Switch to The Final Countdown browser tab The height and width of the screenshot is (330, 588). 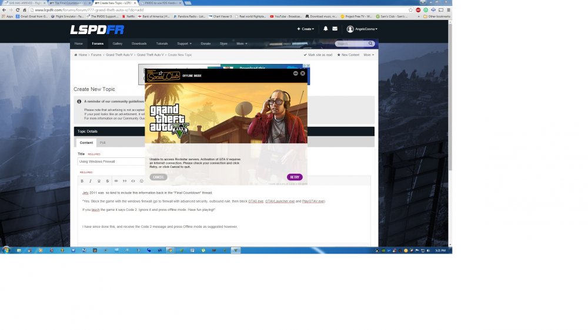click(69, 2)
